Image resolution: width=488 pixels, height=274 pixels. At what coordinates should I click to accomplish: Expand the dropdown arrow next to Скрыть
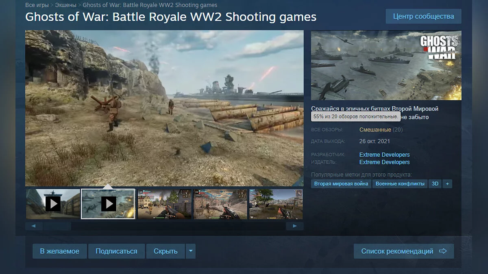click(191, 251)
